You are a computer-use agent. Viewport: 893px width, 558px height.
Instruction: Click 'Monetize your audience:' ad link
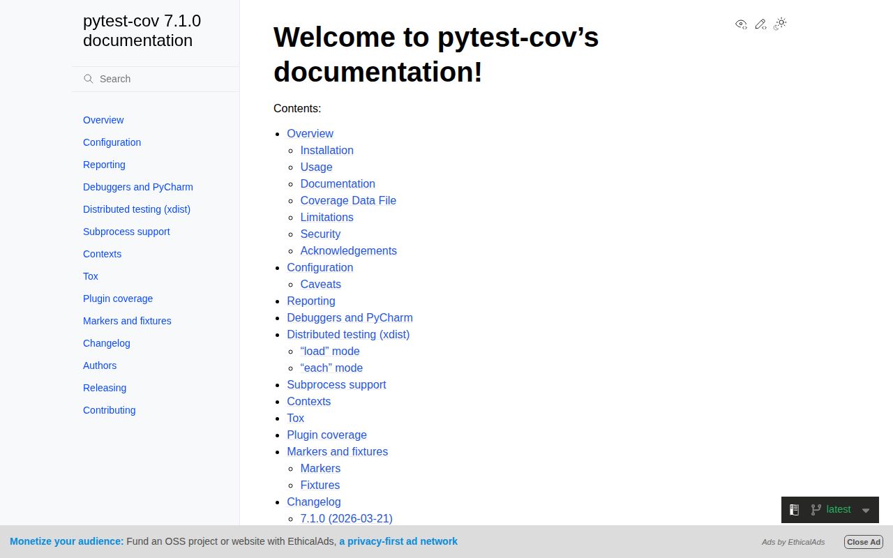click(67, 541)
